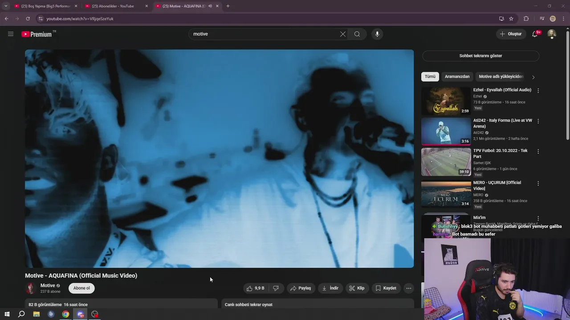570x320 pixels.
Task: Show chat replay with Sohbet tekrarını göster
Action: pos(480,56)
